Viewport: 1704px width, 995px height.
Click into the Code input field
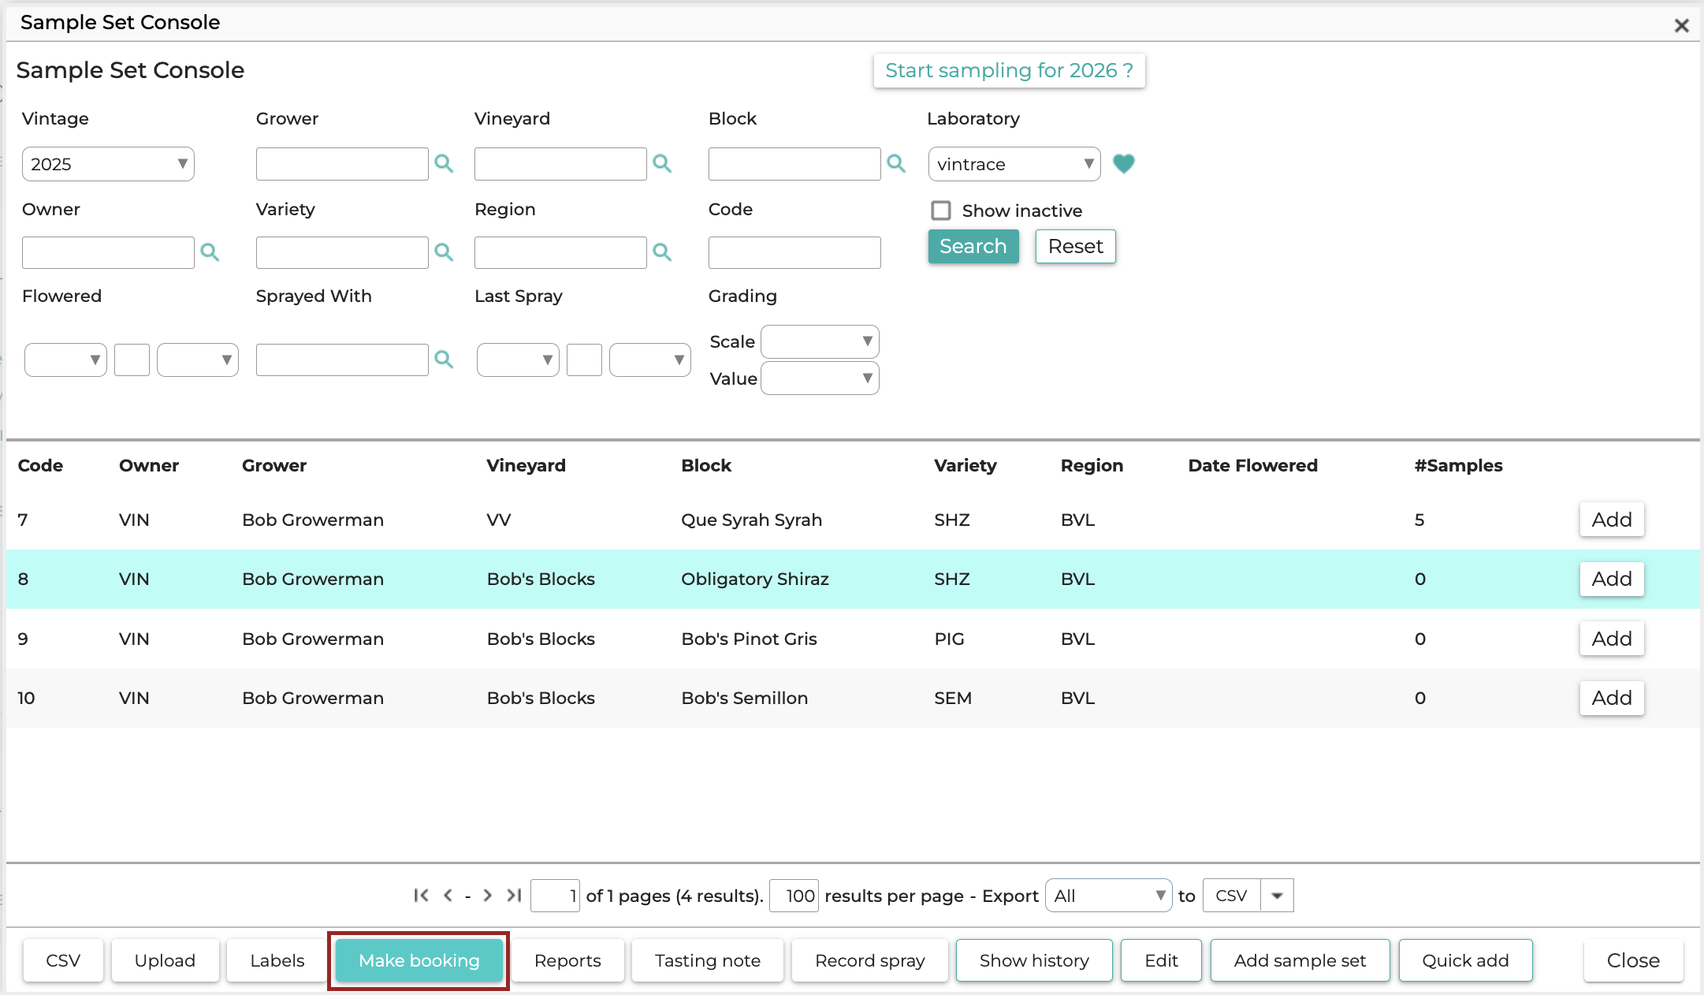click(x=794, y=252)
